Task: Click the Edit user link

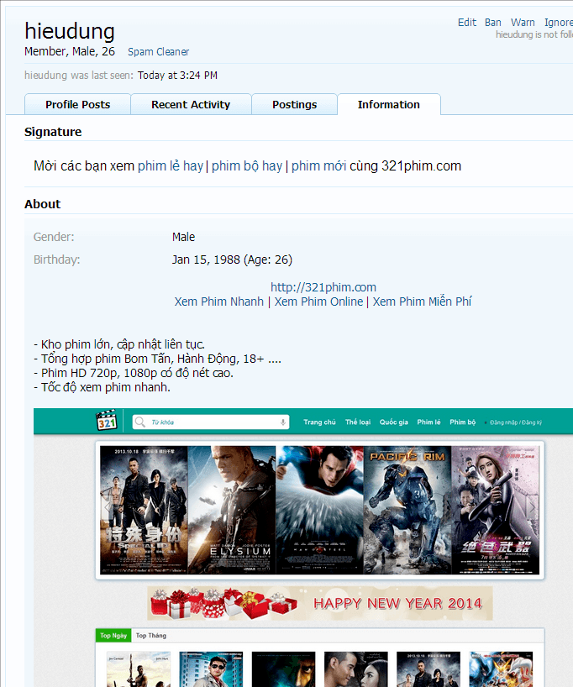Action: 467,23
